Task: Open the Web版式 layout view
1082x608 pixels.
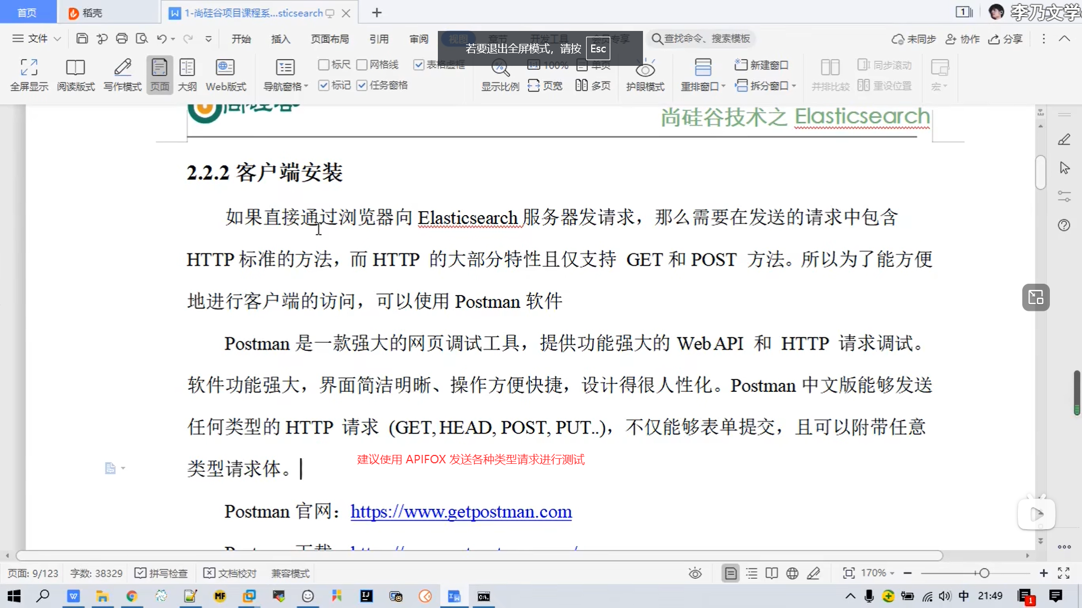Action: [225, 68]
